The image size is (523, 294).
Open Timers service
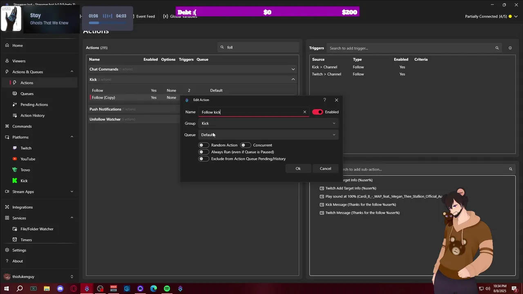click(x=26, y=240)
